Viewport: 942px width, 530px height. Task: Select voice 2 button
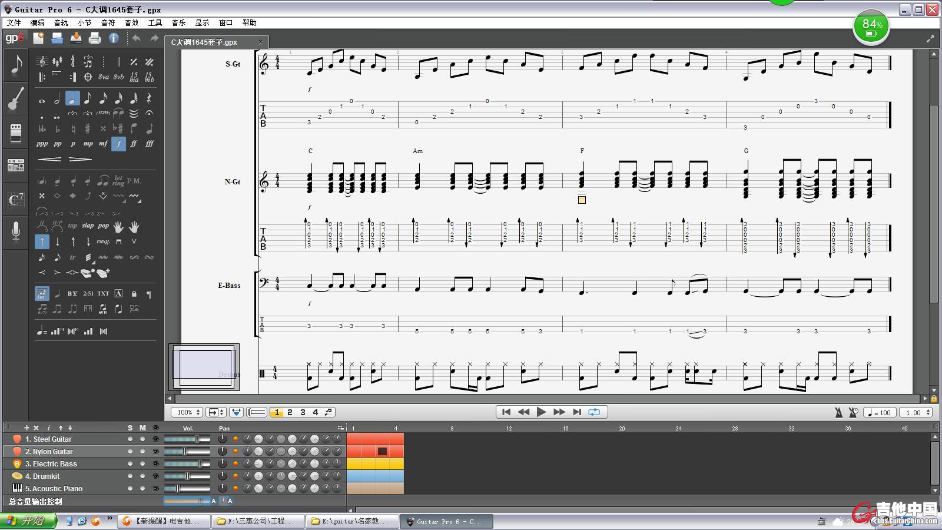coord(290,412)
